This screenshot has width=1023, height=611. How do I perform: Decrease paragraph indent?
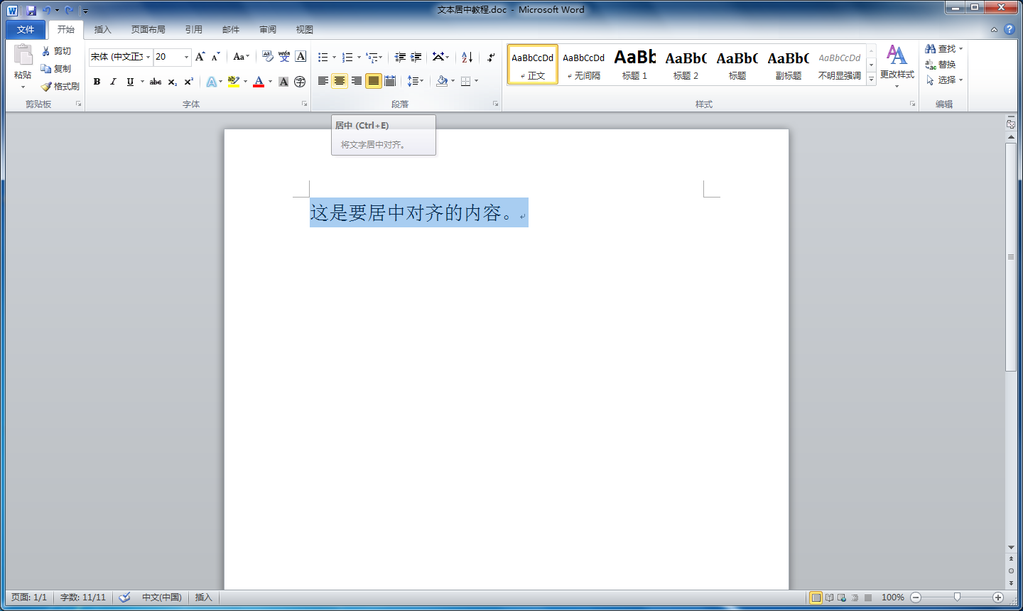click(x=400, y=57)
